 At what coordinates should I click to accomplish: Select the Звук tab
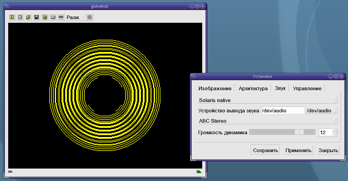coord(280,88)
